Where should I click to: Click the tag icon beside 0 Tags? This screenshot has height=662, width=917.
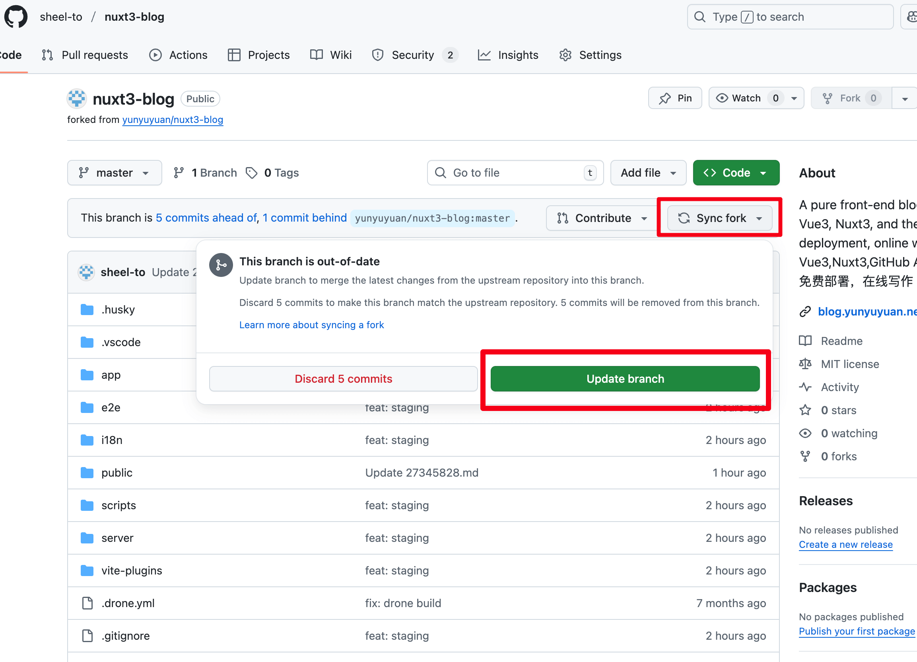(x=251, y=173)
